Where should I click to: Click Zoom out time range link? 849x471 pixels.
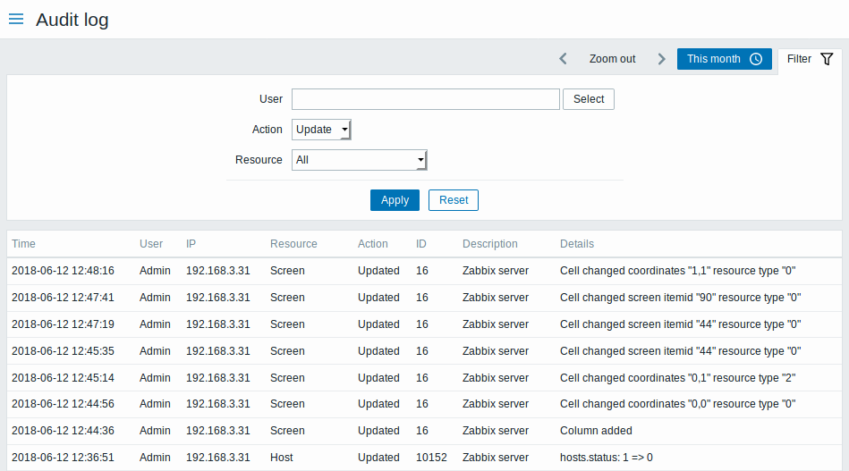[x=612, y=59]
